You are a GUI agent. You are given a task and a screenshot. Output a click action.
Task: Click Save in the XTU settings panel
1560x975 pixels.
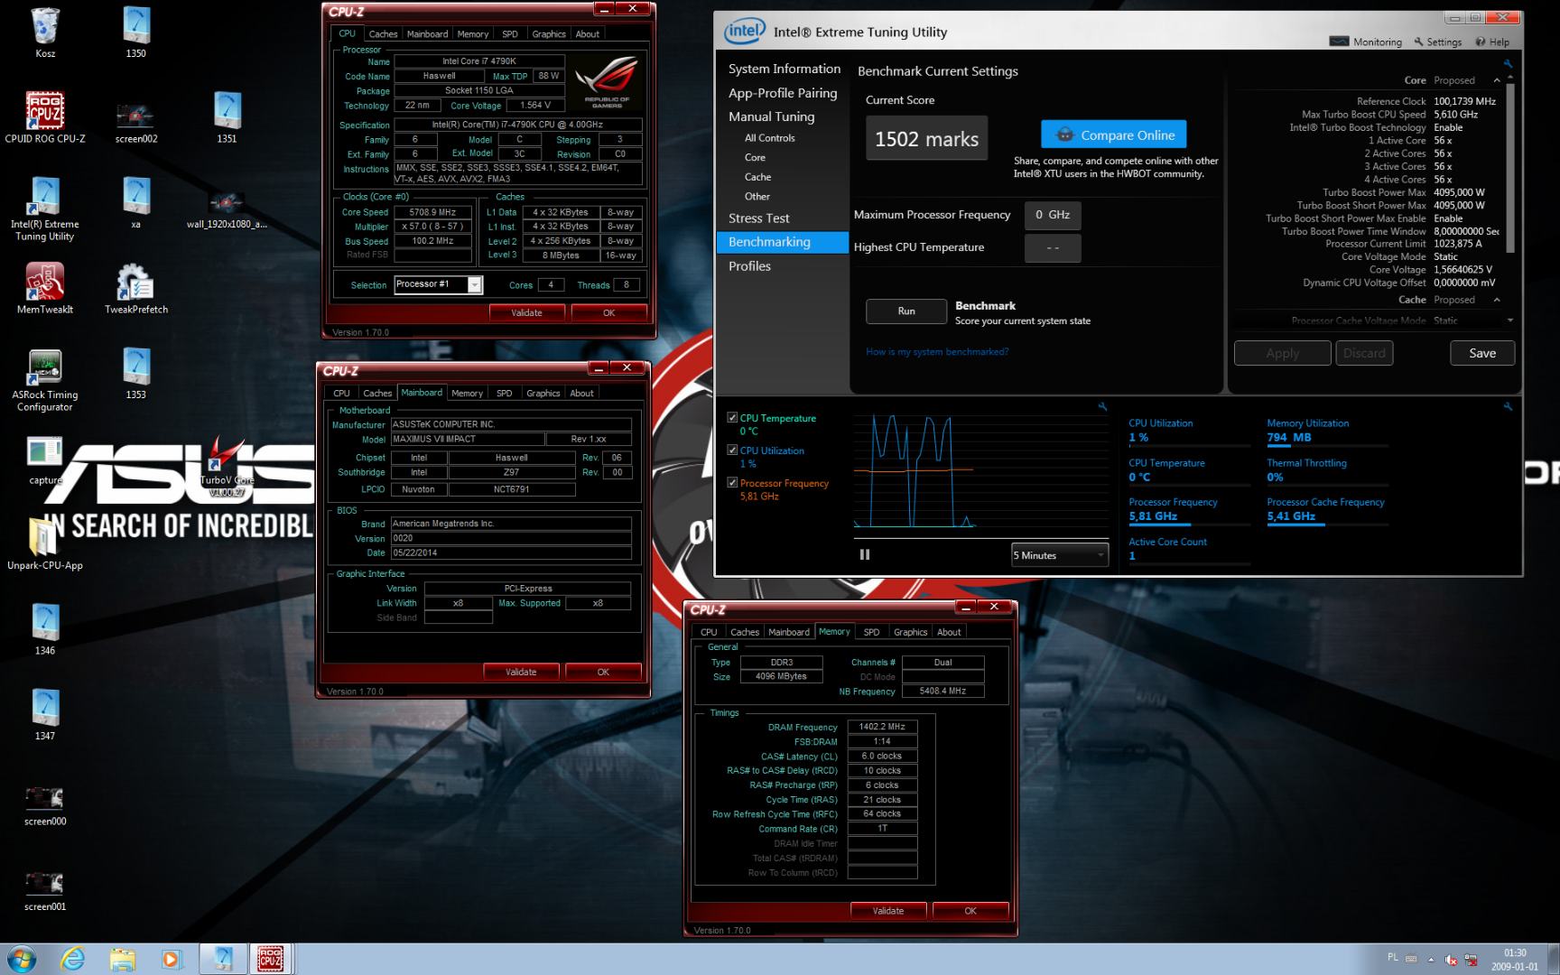coord(1482,353)
